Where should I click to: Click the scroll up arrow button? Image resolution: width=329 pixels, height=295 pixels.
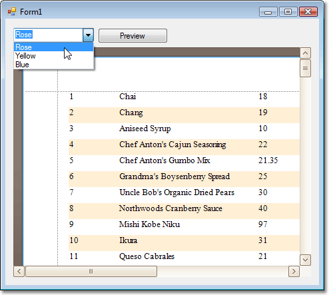305,53
